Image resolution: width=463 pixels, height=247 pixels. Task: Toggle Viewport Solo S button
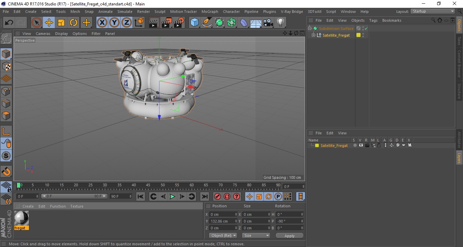click(x=6, y=156)
